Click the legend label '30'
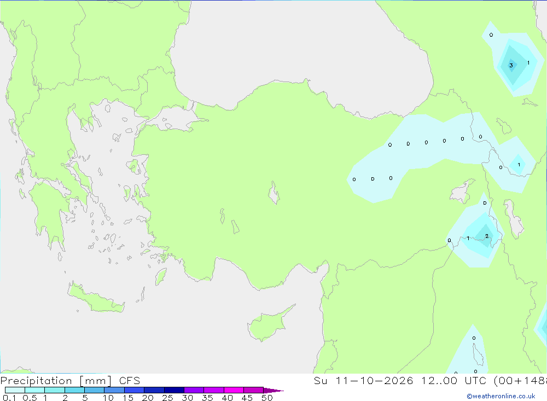 [x=188, y=398]
